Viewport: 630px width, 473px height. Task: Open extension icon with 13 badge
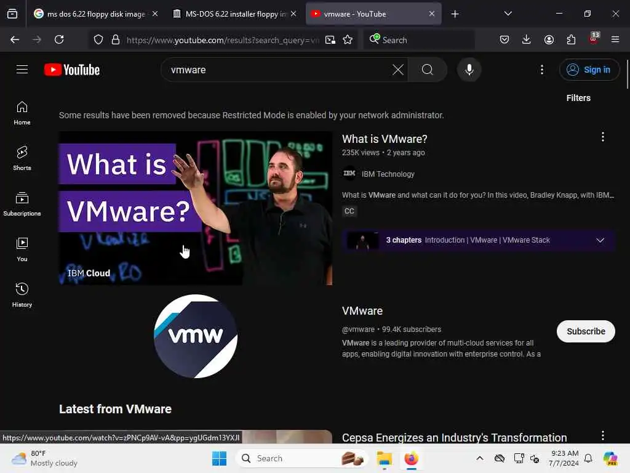(594, 39)
